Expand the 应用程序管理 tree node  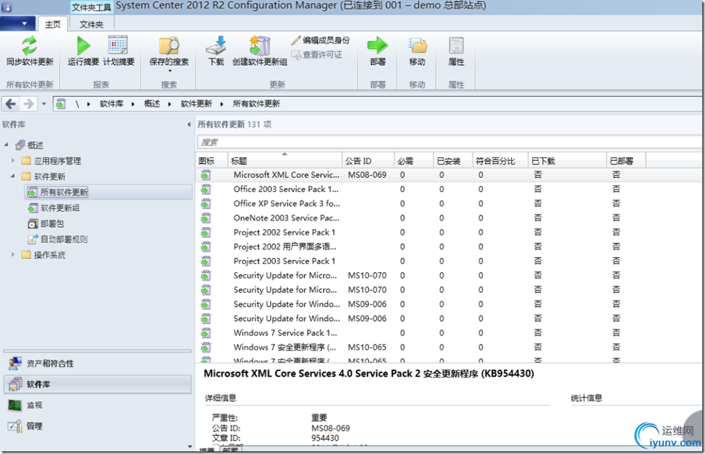(x=12, y=160)
